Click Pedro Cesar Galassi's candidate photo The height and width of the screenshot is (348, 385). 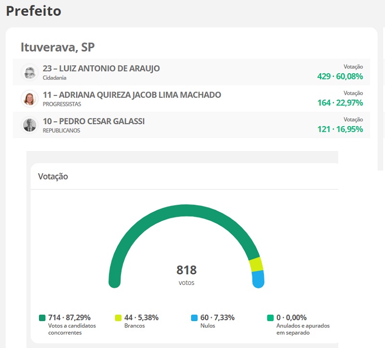pos(30,125)
